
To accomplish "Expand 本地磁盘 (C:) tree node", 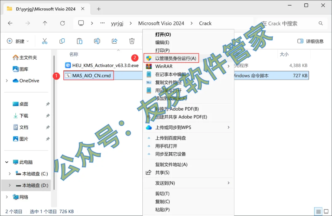I will pyautogui.click(x=10, y=174).
